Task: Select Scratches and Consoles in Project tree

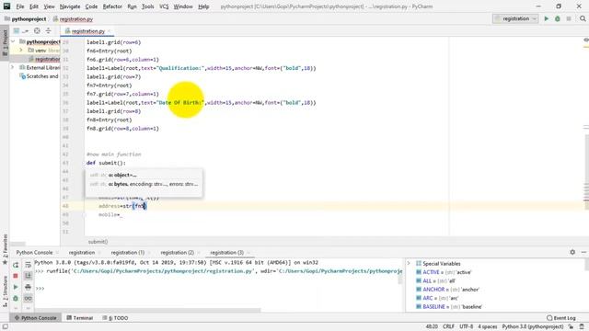Action: coord(39,76)
